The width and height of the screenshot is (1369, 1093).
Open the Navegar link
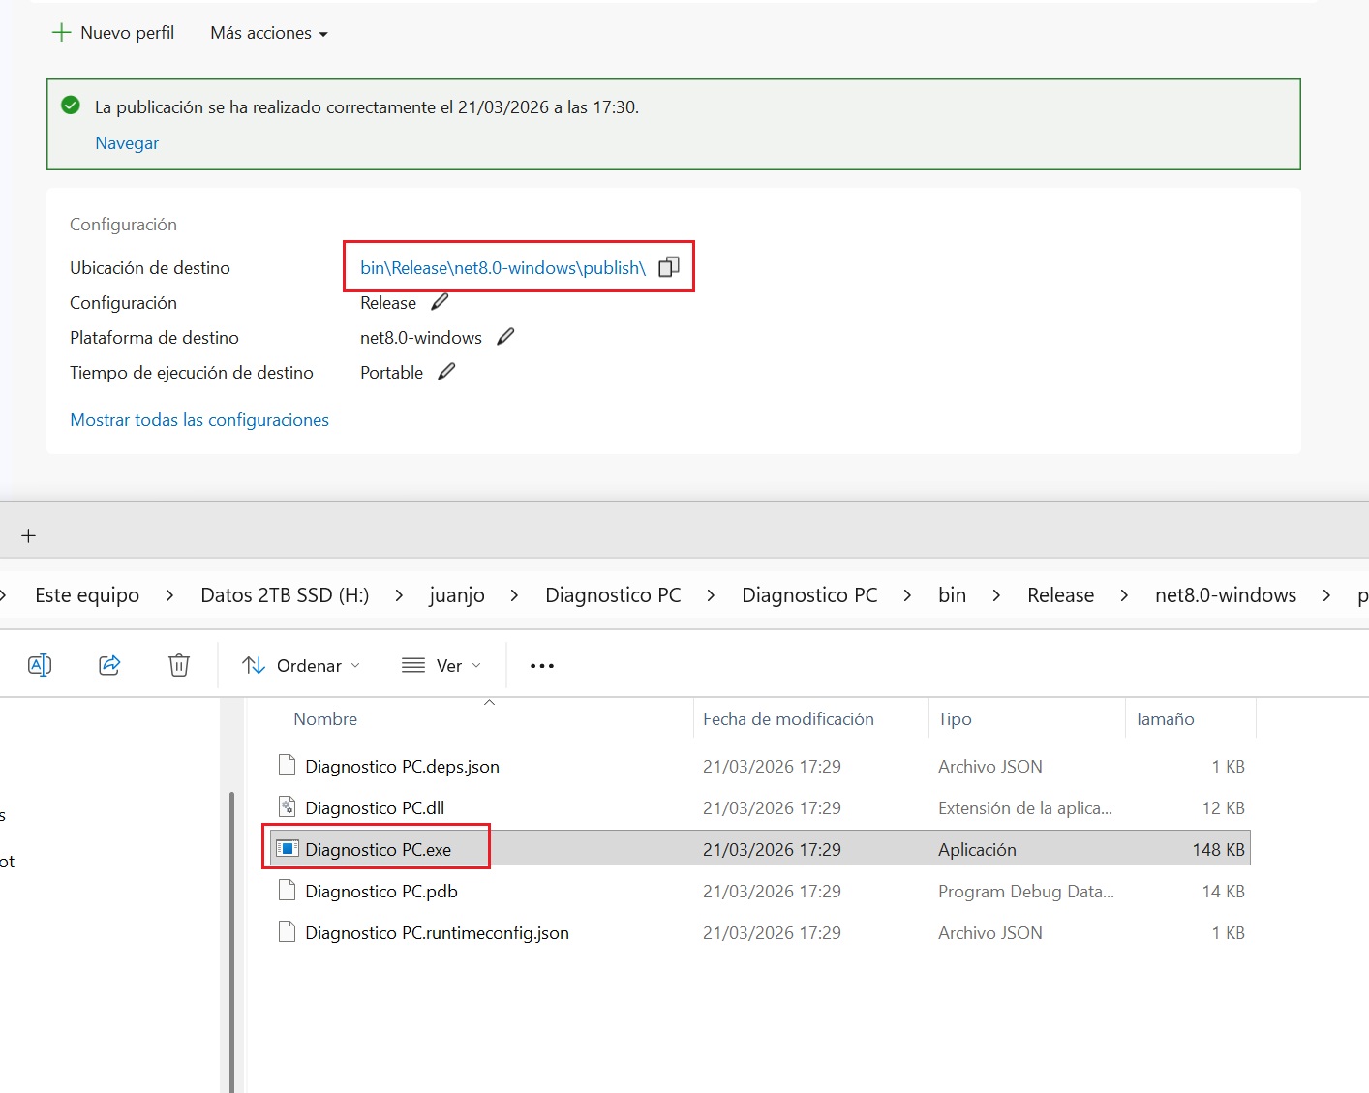127,143
